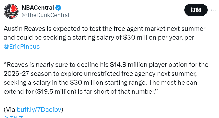Click the @TheDunkCentral handle
This screenshot has height=118, width=219.
tap(46, 15)
